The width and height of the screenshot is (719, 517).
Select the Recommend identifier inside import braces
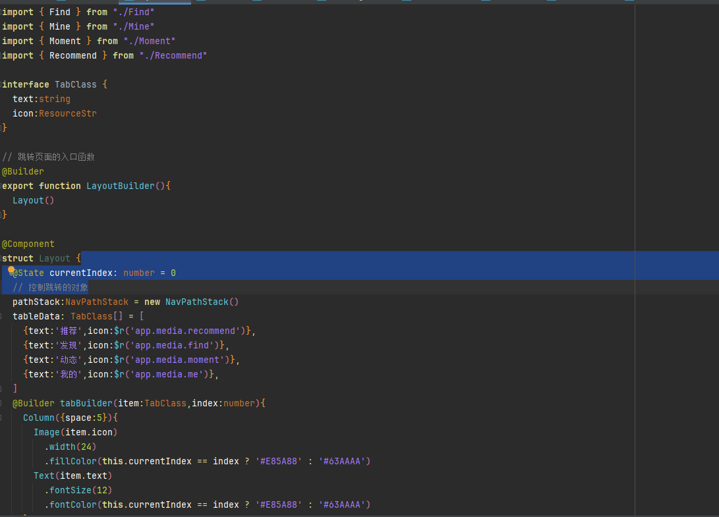pos(73,55)
